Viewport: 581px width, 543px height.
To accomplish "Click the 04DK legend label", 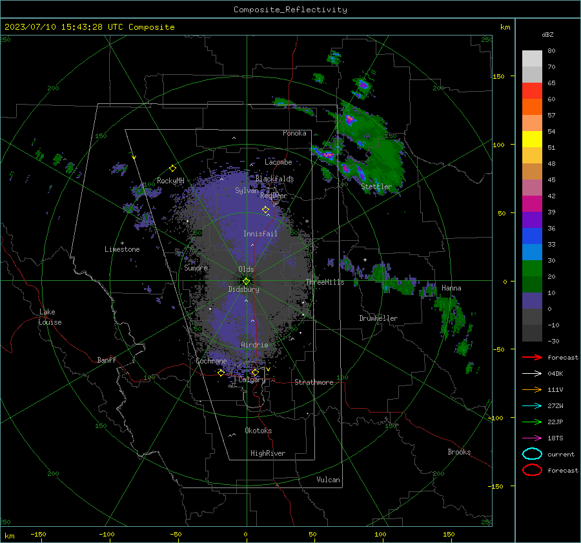I will 555,374.
